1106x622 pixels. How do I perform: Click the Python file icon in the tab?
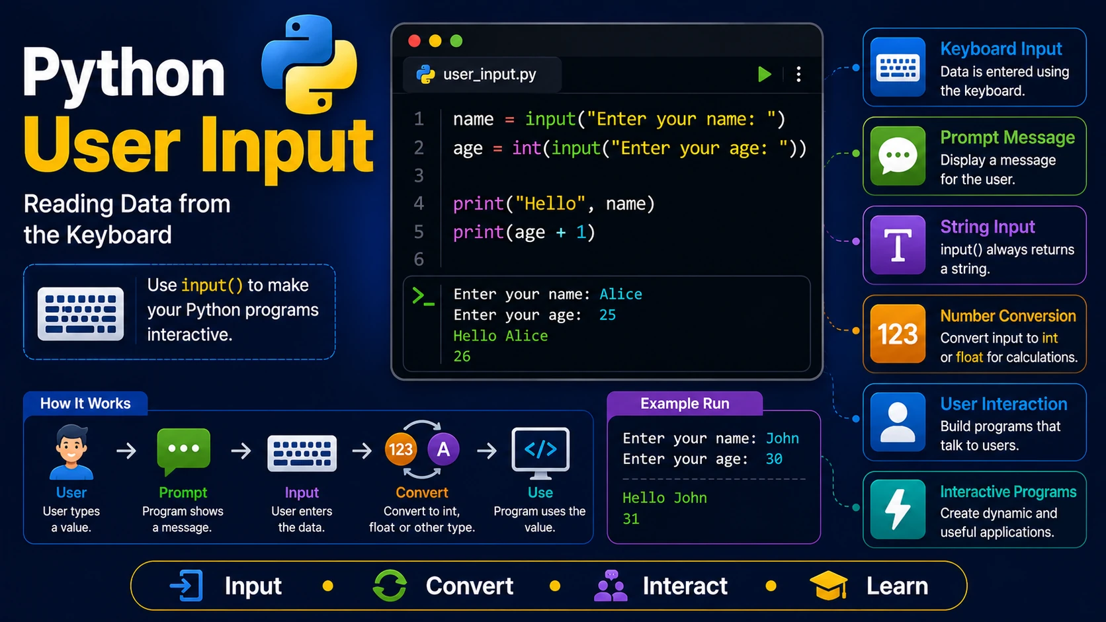425,74
